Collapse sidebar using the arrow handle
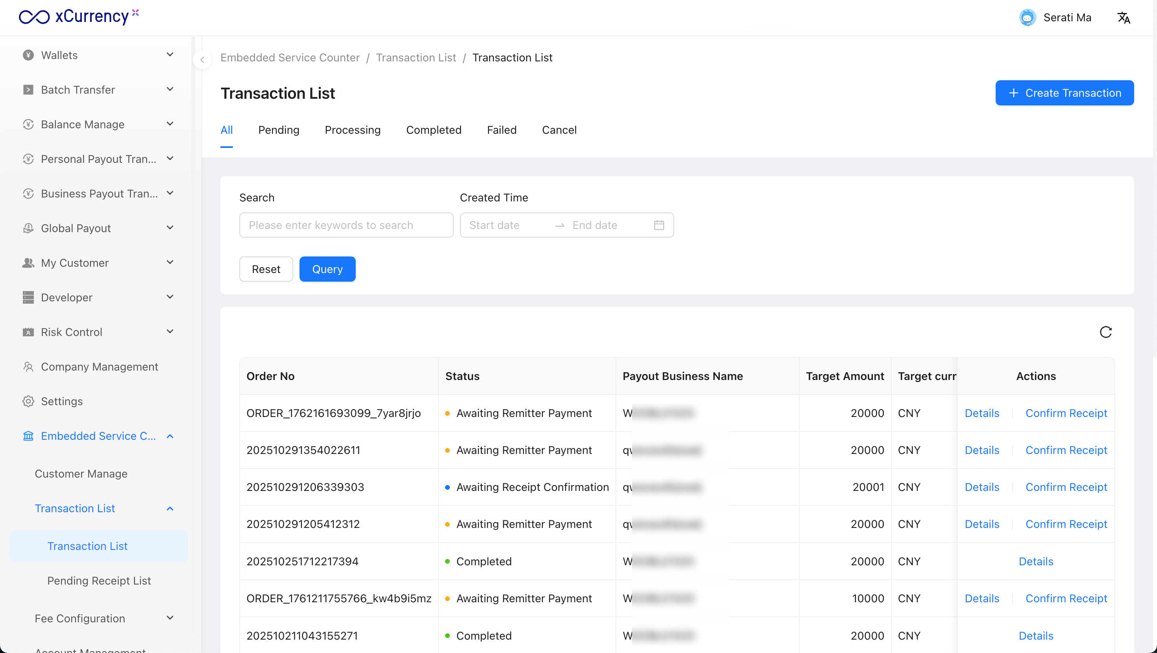Viewport: 1157px width, 653px height. click(x=202, y=59)
